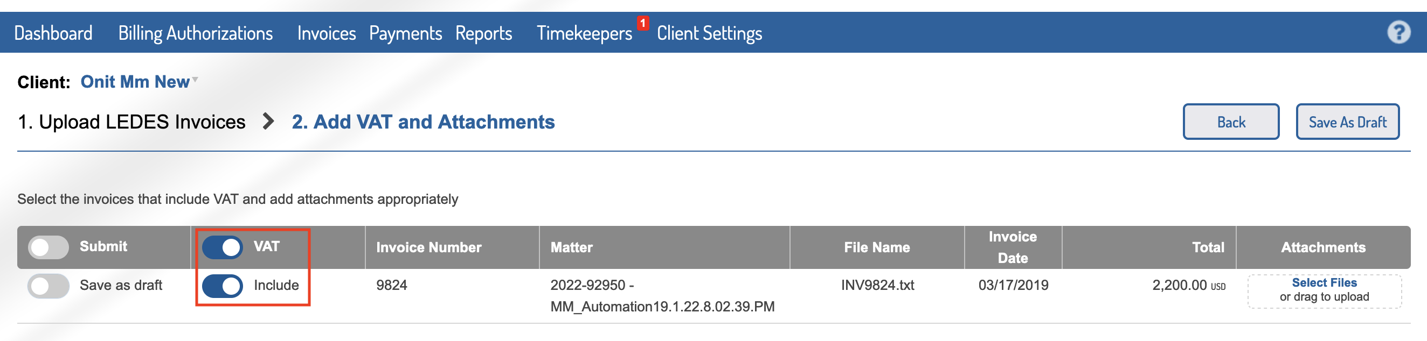Image resolution: width=1427 pixels, height=341 pixels.
Task: Expand the Onit Mm New client dropdown
Action: coord(135,82)
